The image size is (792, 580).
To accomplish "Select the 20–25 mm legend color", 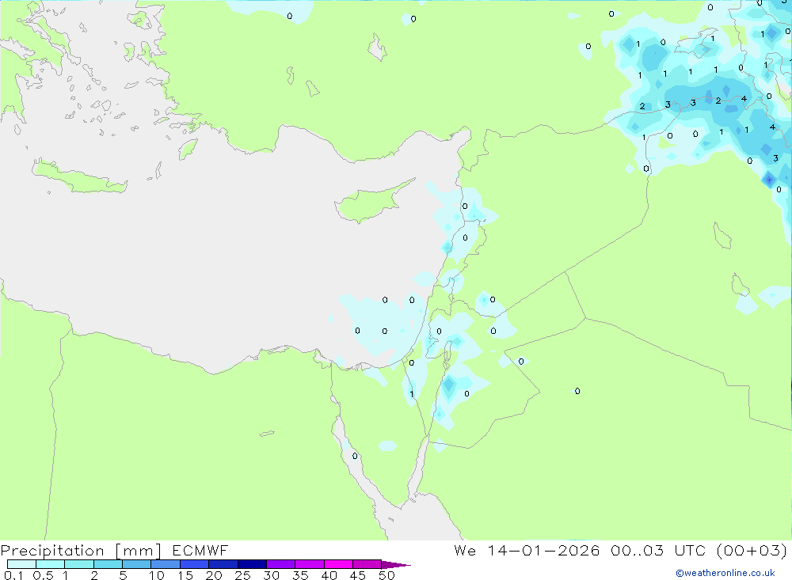I will (x=223, y=564).
